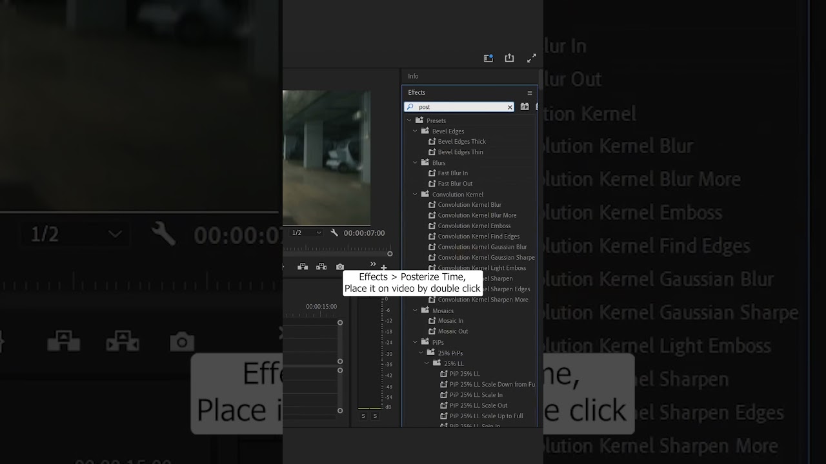Click the 00:00:15:00 timeline ruler mark
The image size is (826, 464).
(321, 307)
